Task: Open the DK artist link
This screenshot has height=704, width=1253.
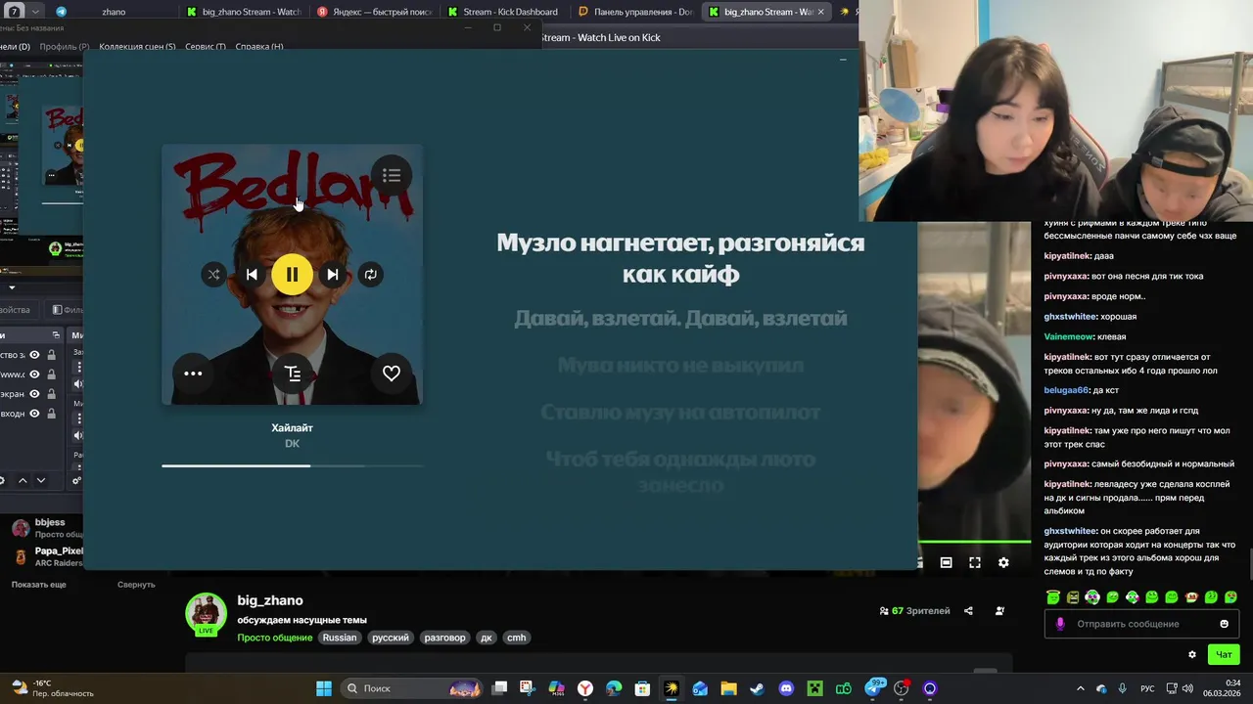Action: click(x=292, y=444)
